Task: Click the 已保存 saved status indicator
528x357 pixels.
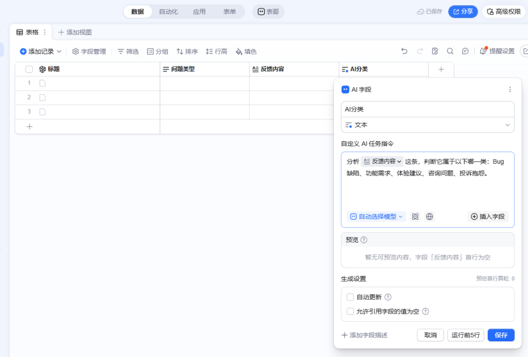Action: pyautogui.click(x=429, y=12)
